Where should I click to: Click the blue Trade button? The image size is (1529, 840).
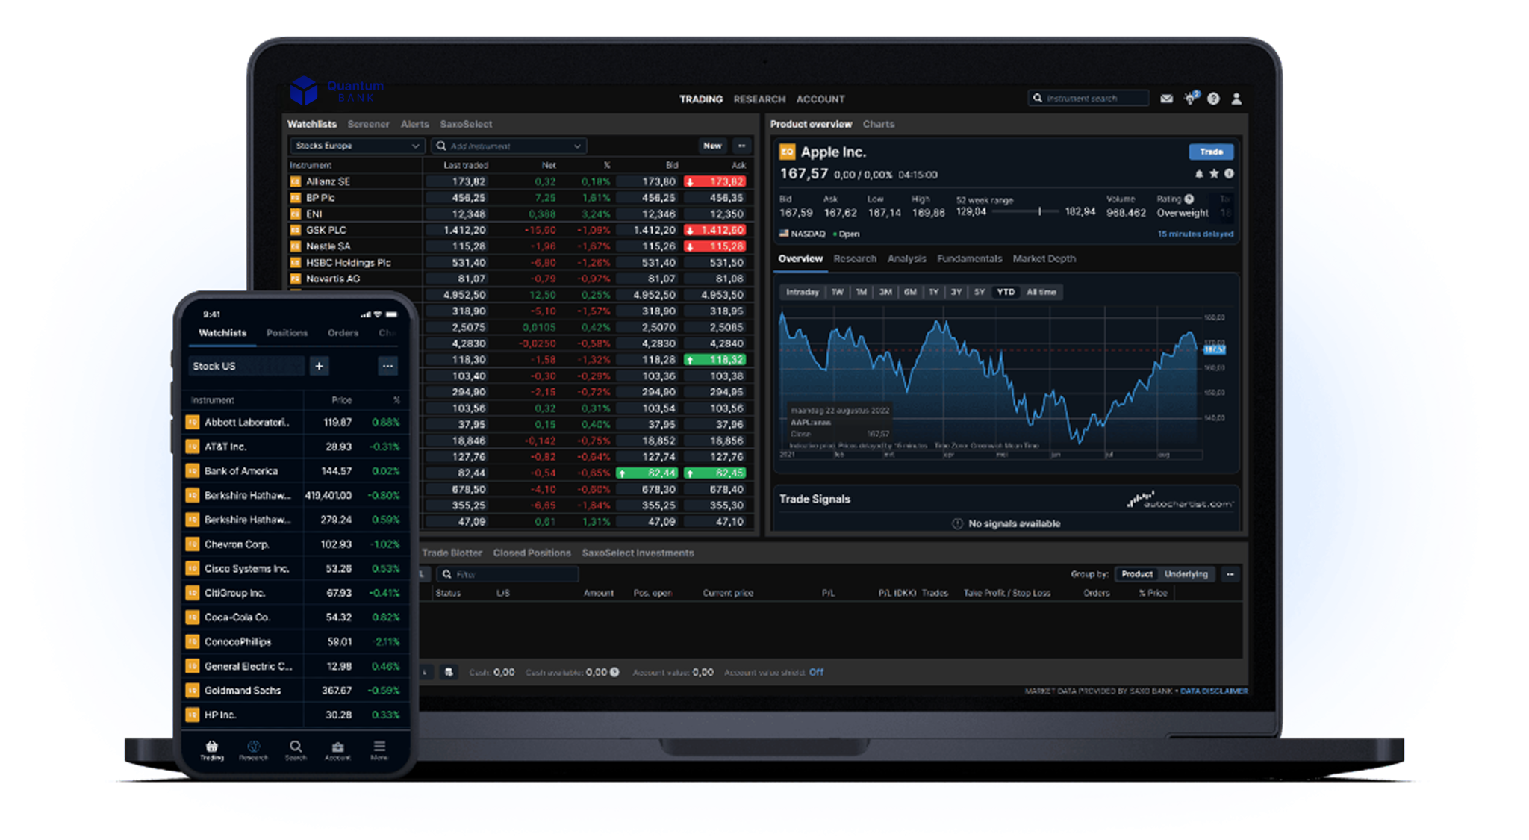[x=1210, y=152]
